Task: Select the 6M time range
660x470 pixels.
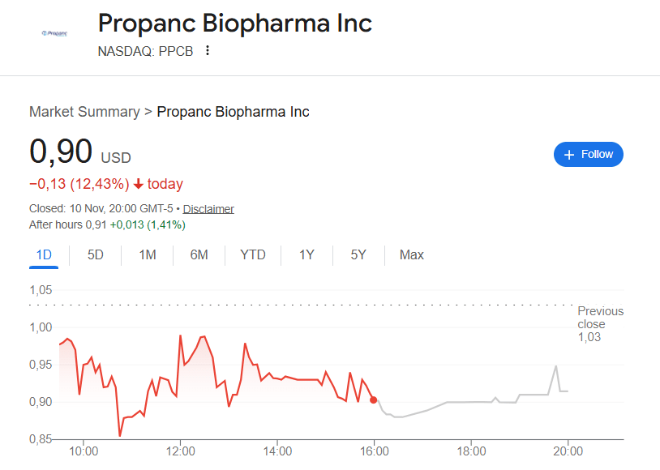Action: pyautogui.click(x=199, y=254)
